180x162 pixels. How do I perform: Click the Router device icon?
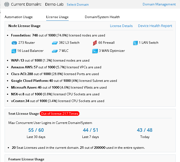point(14,43)
